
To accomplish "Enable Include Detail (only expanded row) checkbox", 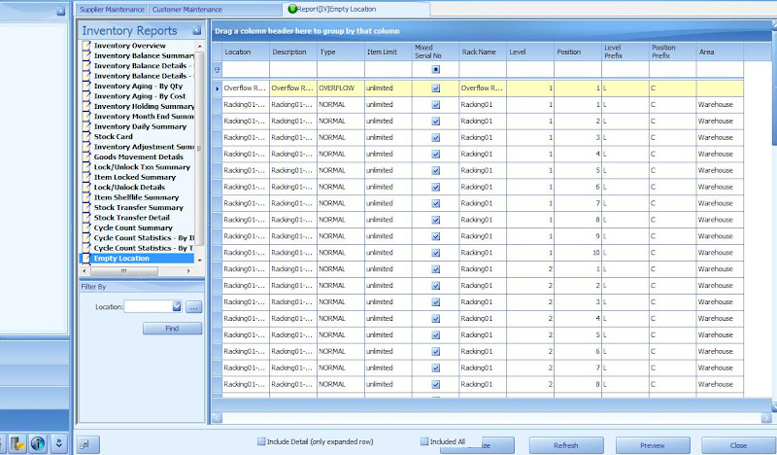I will point(261,441).
